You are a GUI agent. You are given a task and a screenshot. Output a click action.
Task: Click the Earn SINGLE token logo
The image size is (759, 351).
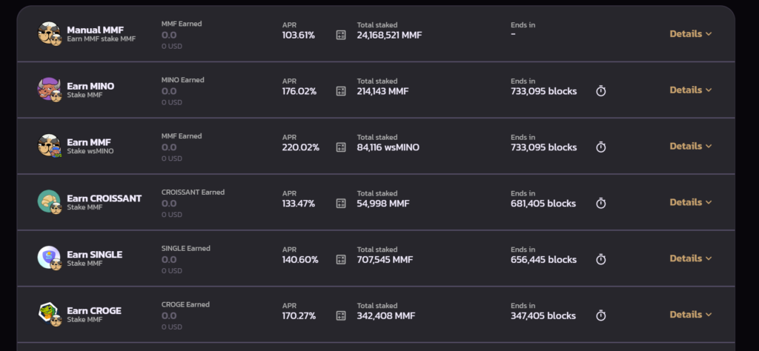click(x=49, y=257)
